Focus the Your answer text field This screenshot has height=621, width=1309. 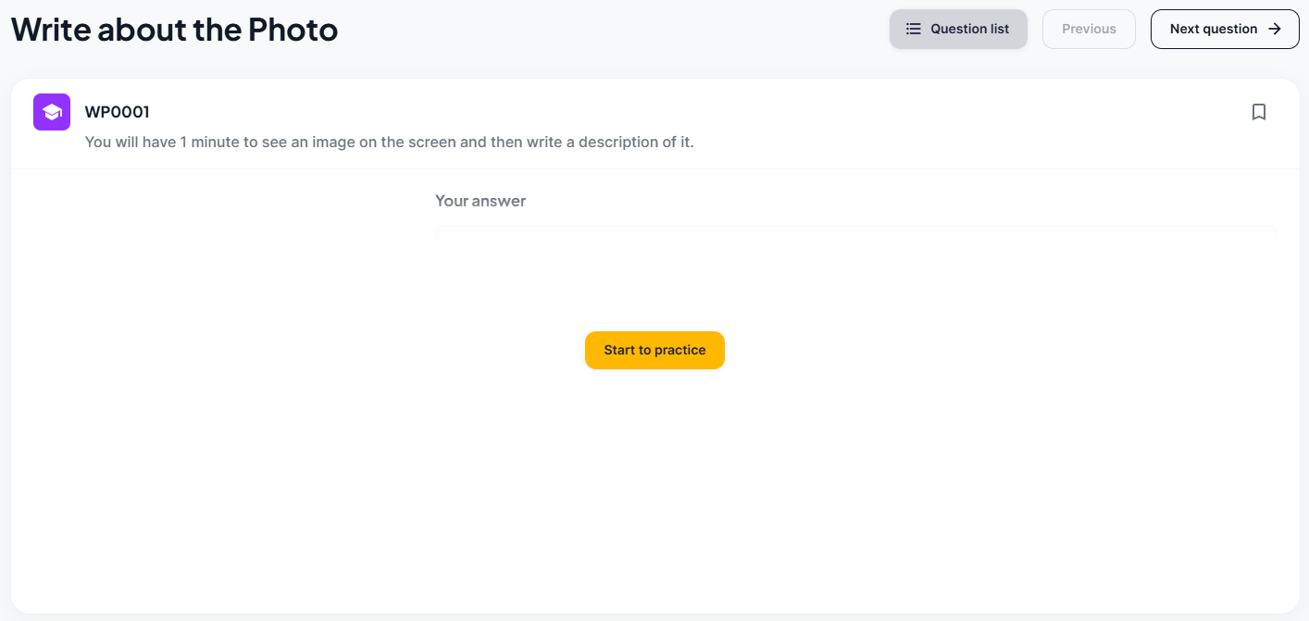click(854, 230)
